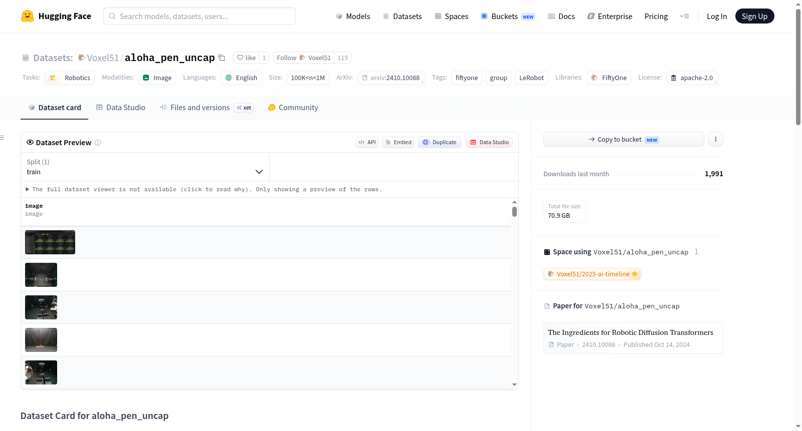Select the Image modality tag
The width and height of the screenshot is (802, 431).
[x=157, y=78]
